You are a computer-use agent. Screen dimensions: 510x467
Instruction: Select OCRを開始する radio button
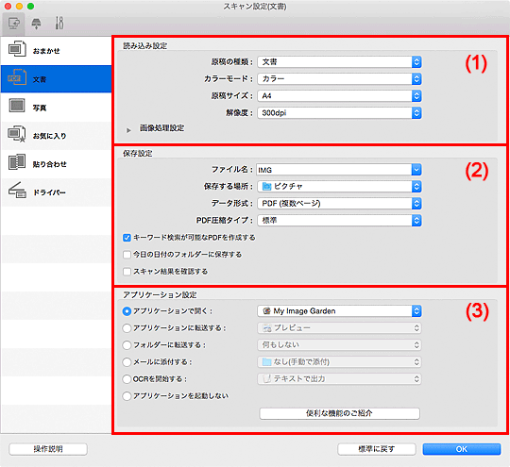point(127,379)
